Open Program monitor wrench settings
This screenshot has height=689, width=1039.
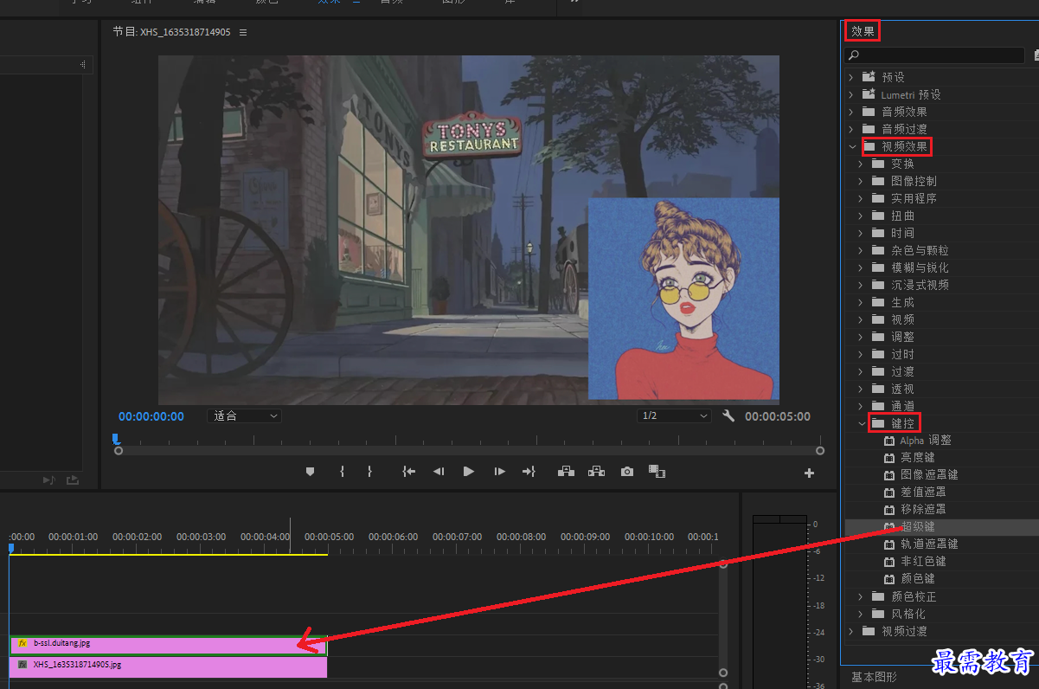tap(728, 416)
